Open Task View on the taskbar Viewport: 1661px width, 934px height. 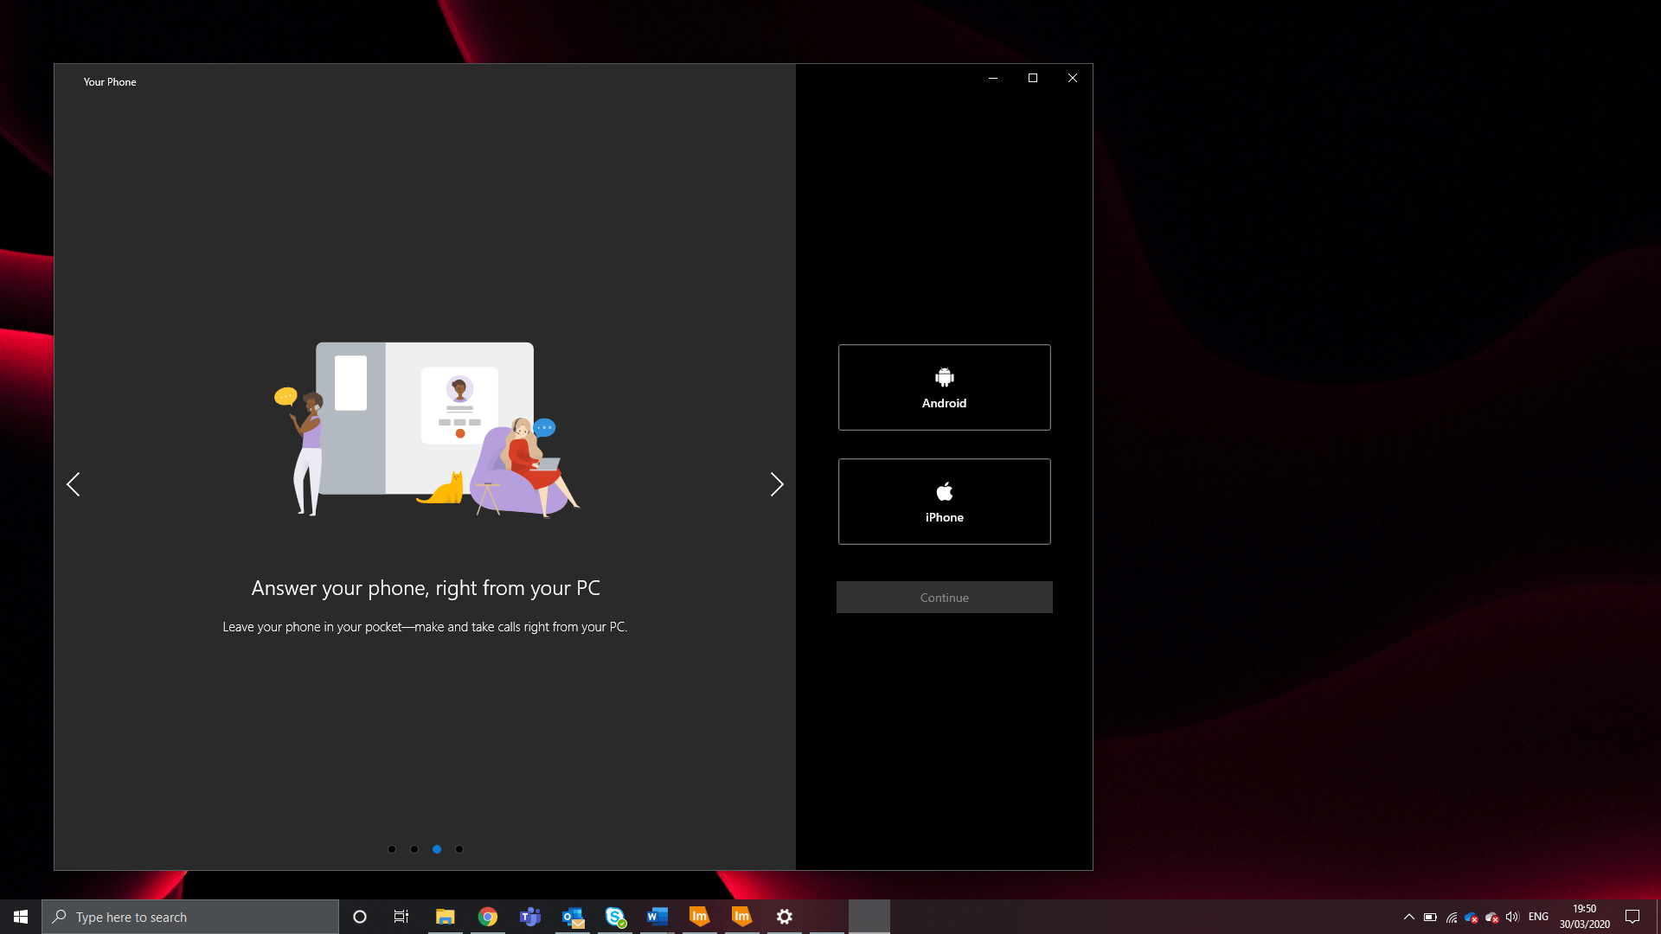(x=401, y=917)
